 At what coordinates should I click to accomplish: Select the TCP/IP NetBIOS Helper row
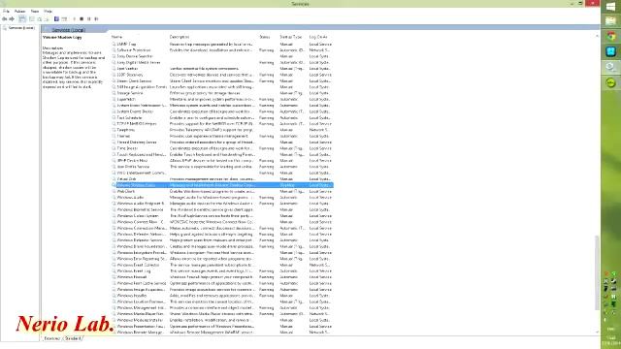coord(222,124)
